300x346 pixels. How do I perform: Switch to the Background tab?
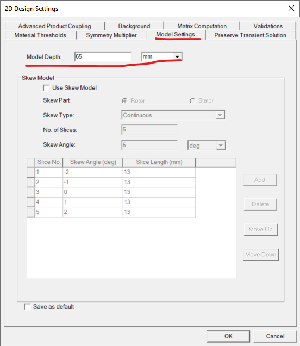(x=134, y=26)
